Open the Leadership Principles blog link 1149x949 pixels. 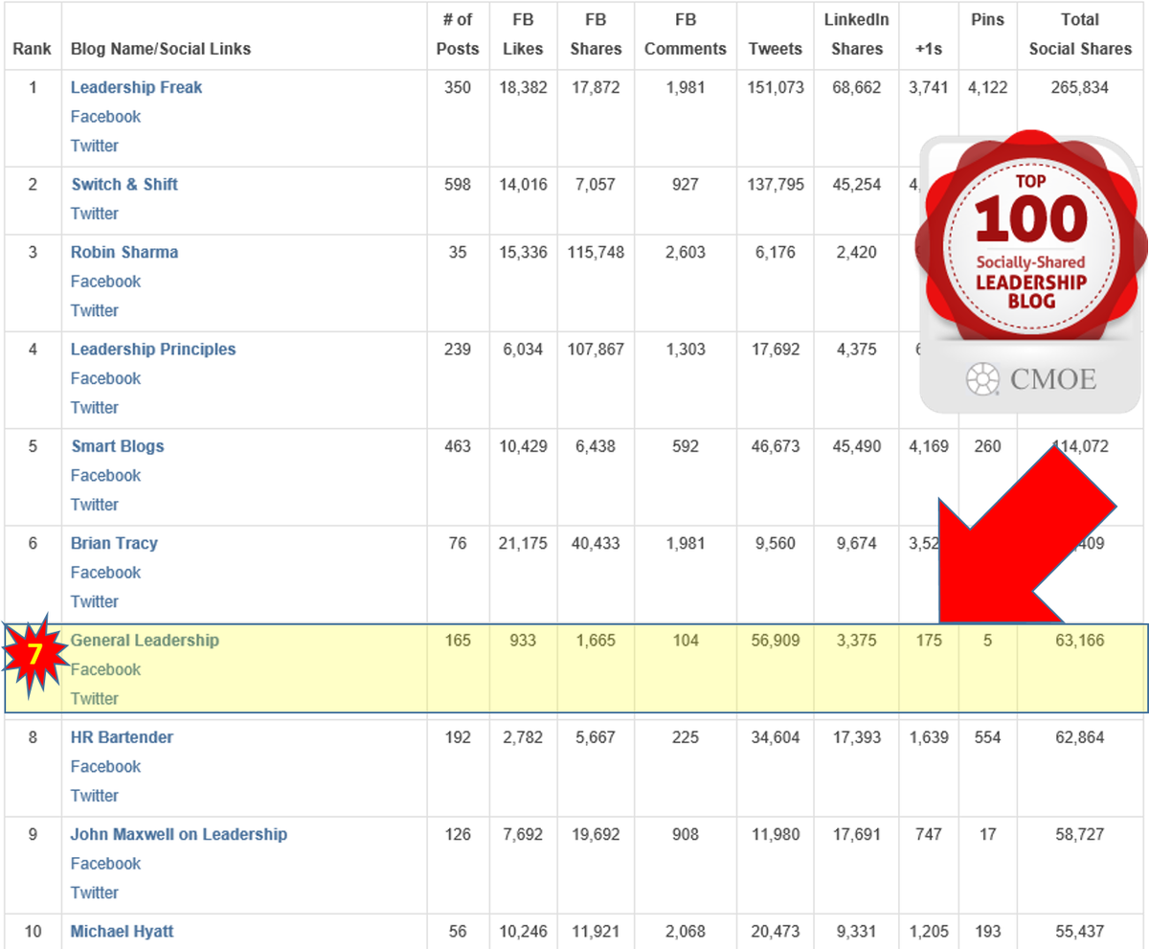pyautogui.click(x=153, y=350)
